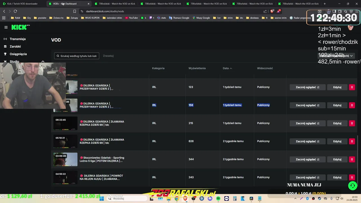This screenshot has width=361, height=203.
Task: Open the 06:23:45 VOD thumbnail
Action: (x=65, y=123)
